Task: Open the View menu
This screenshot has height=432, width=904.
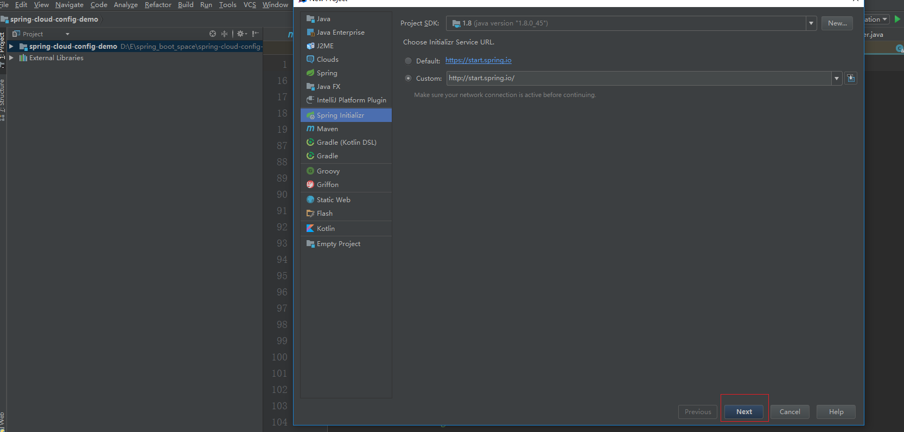Action: [x=41, y=5]
